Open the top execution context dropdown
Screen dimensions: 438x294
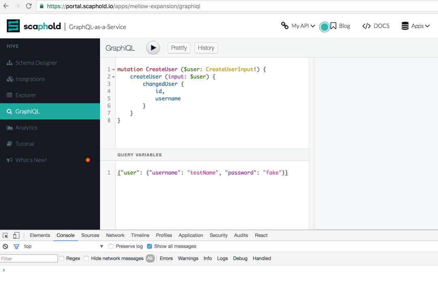coord(63,246)
